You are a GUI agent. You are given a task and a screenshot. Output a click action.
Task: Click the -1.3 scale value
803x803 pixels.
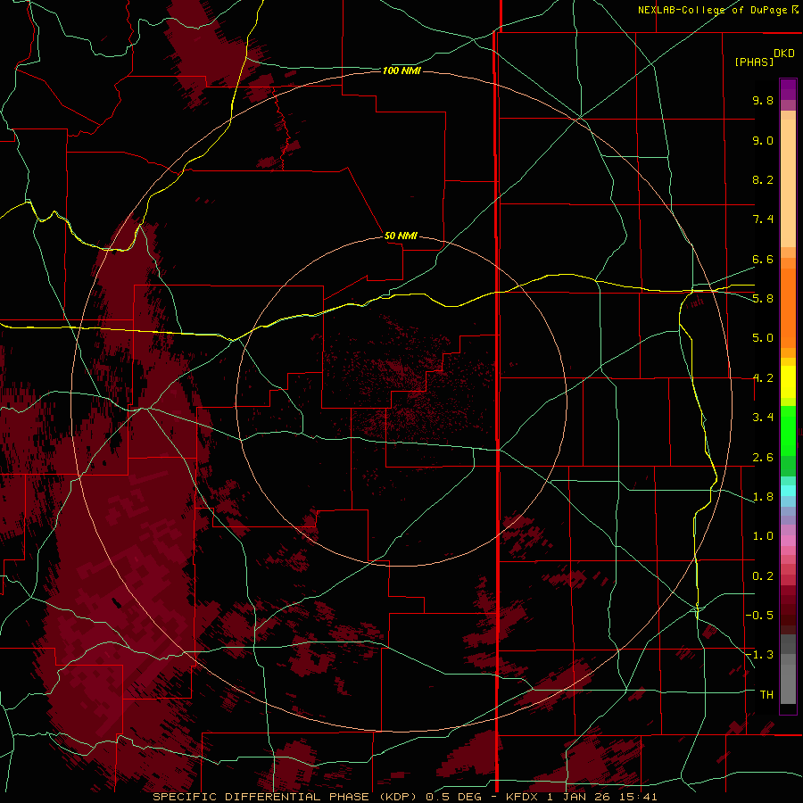click(760, 655)
